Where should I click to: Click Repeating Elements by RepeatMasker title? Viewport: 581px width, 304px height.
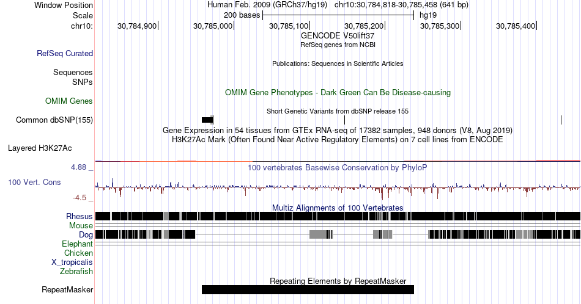[x=338, y=281]
